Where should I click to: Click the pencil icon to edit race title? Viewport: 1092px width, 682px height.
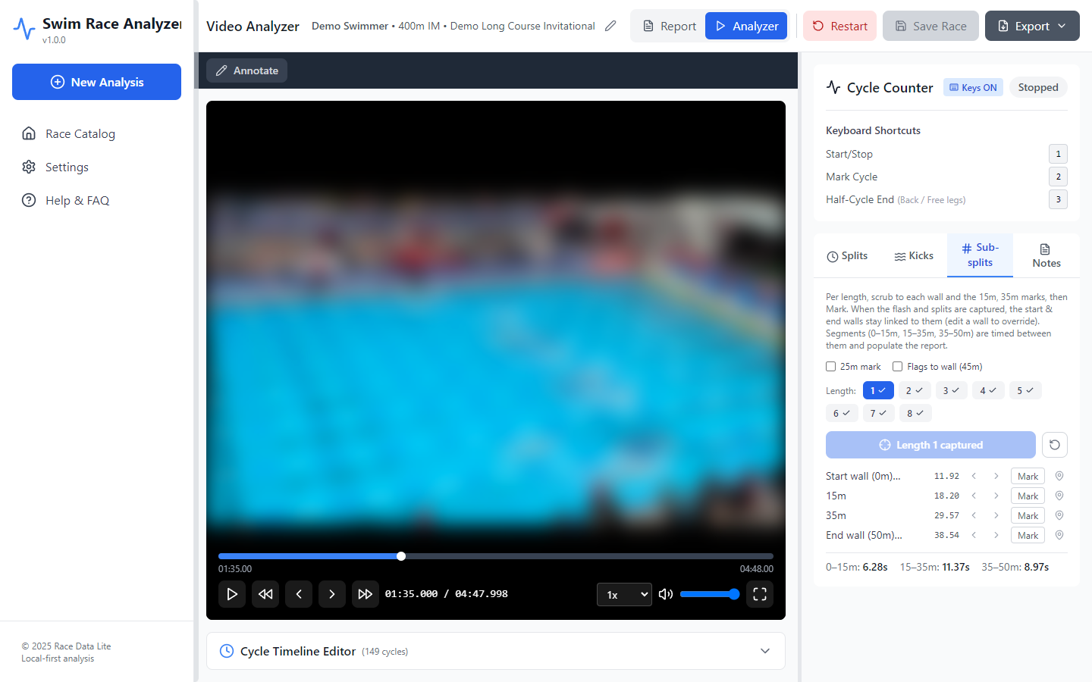pyautogui.click(x=610, y=26)
